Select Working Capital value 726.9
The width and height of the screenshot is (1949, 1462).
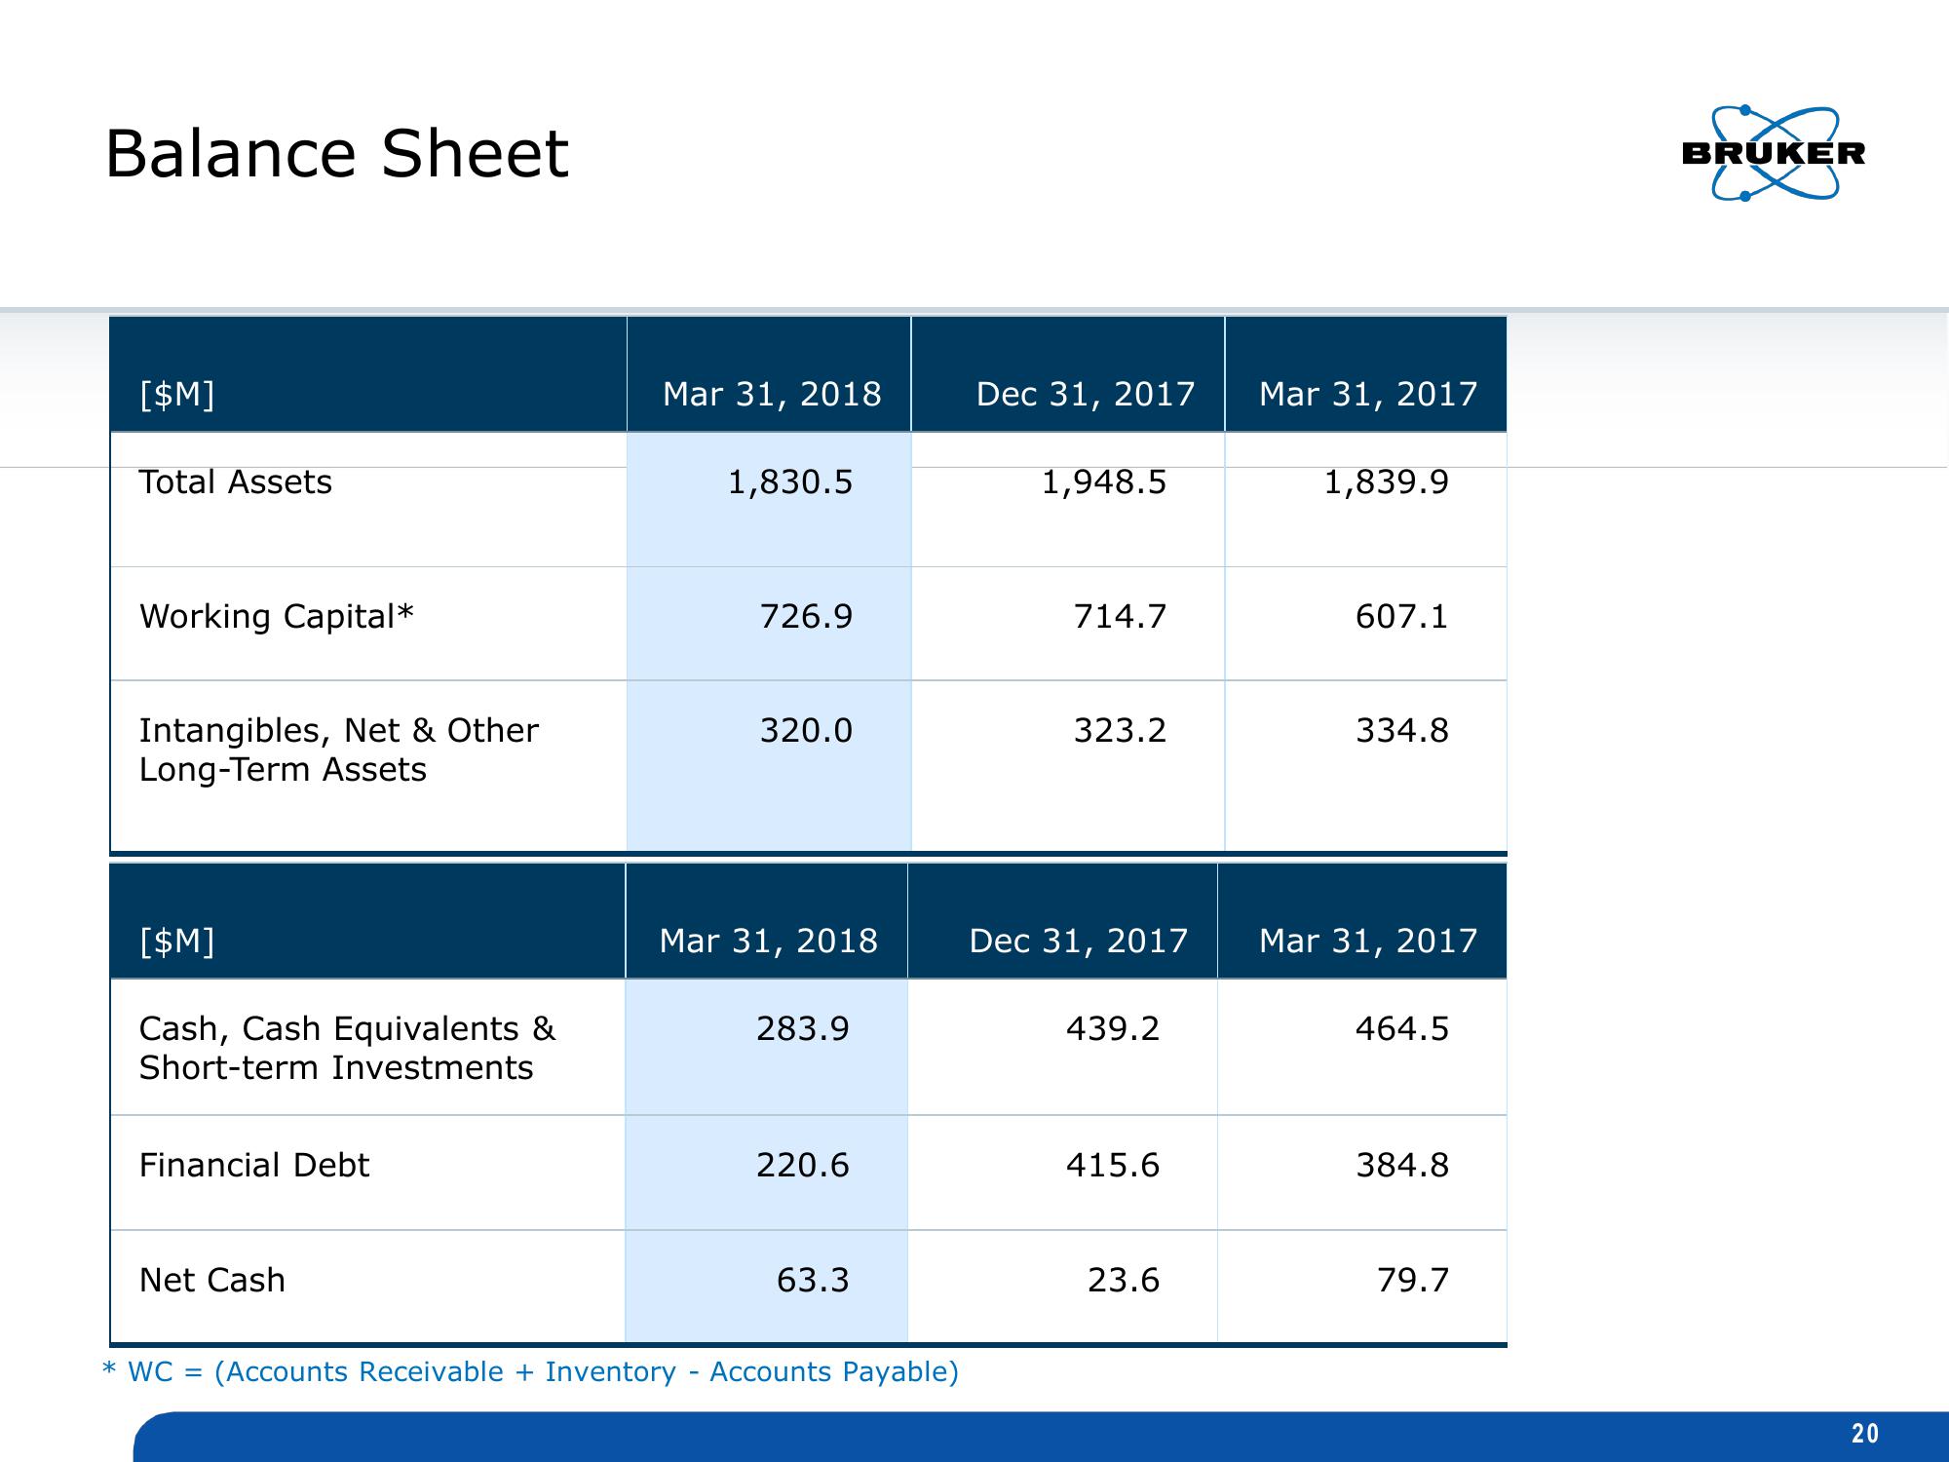(807, 617)
